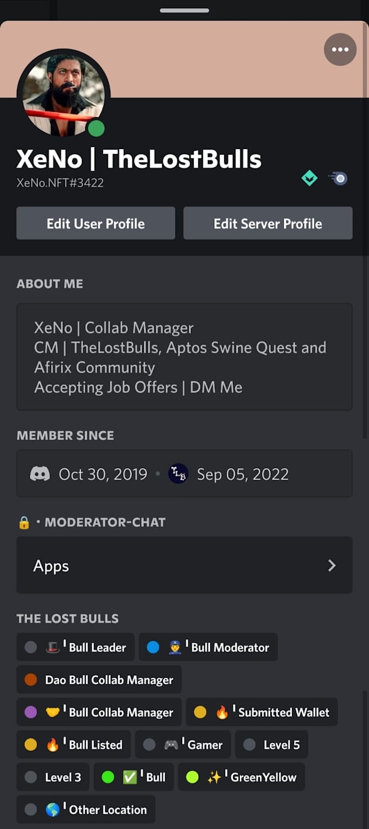Select the THE LOST BULLS section header
The width and height of the screenshot is (369, 829).
point(68,618)
